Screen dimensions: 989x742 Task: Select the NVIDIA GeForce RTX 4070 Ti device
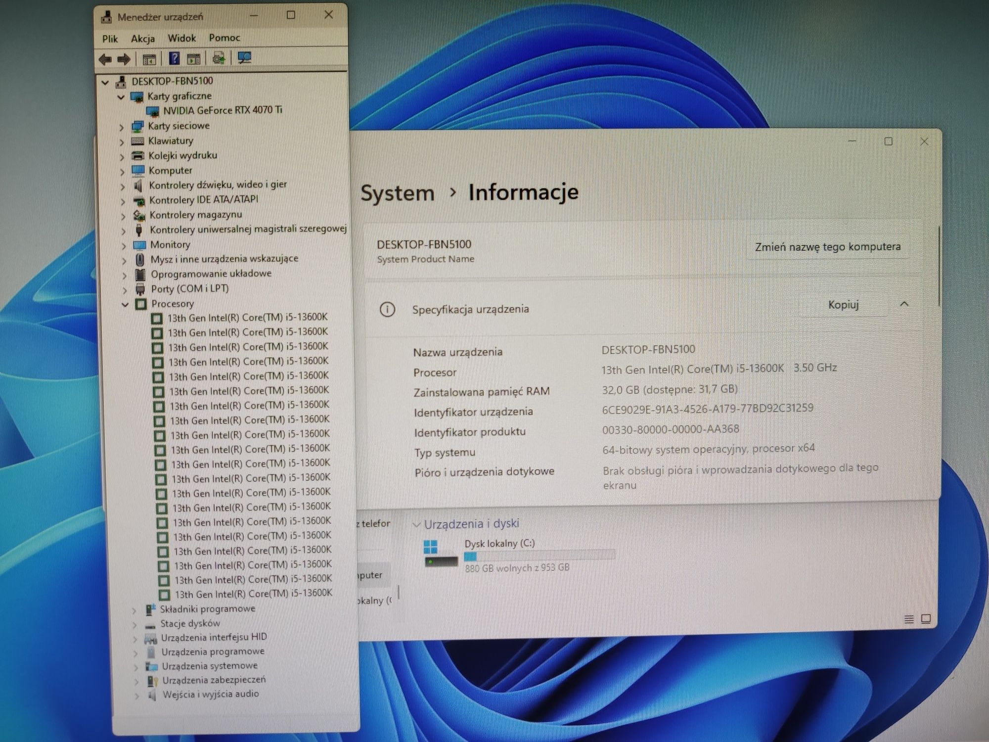(223, 110)
